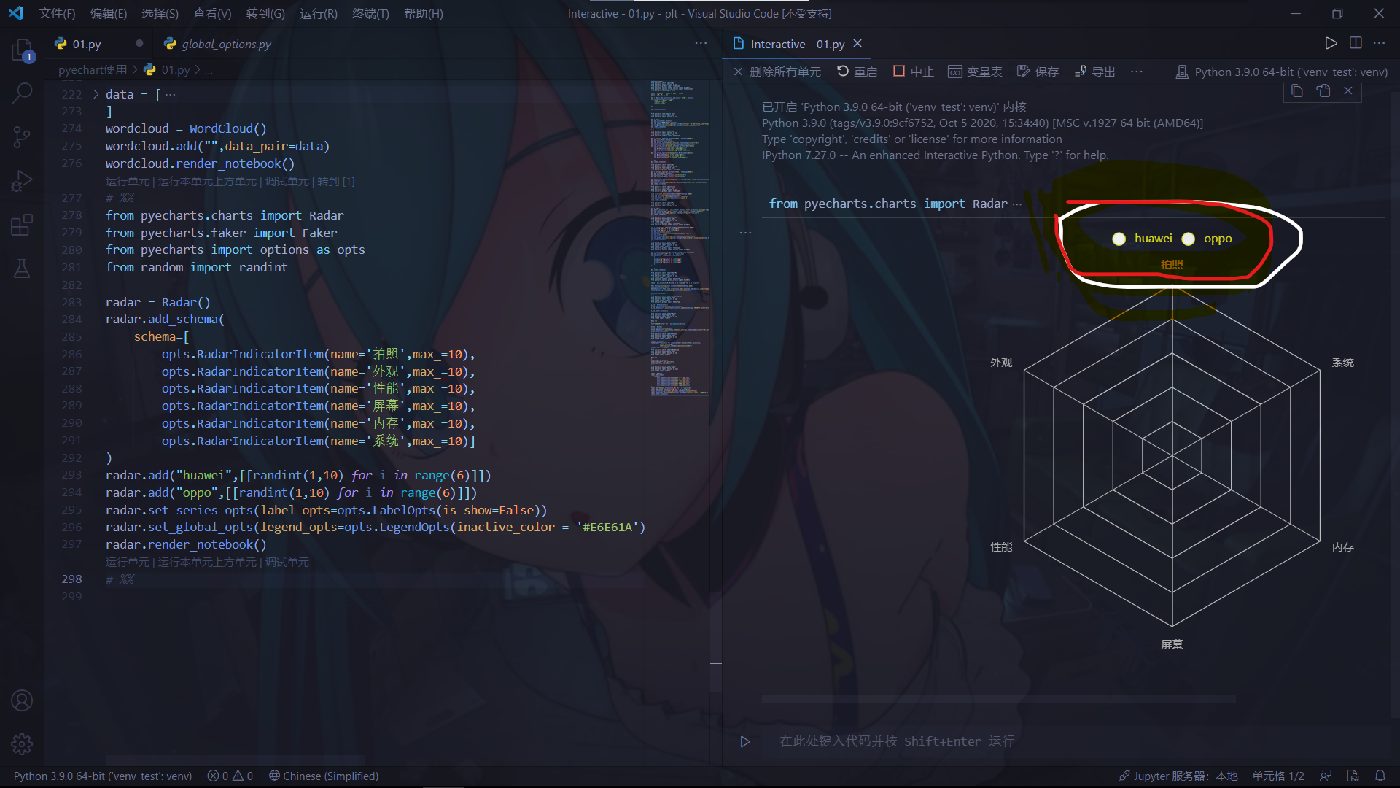This screenshot has height=788, width=1400.
Task: Click 转到 [1] code lens
Action: point(335,181)
